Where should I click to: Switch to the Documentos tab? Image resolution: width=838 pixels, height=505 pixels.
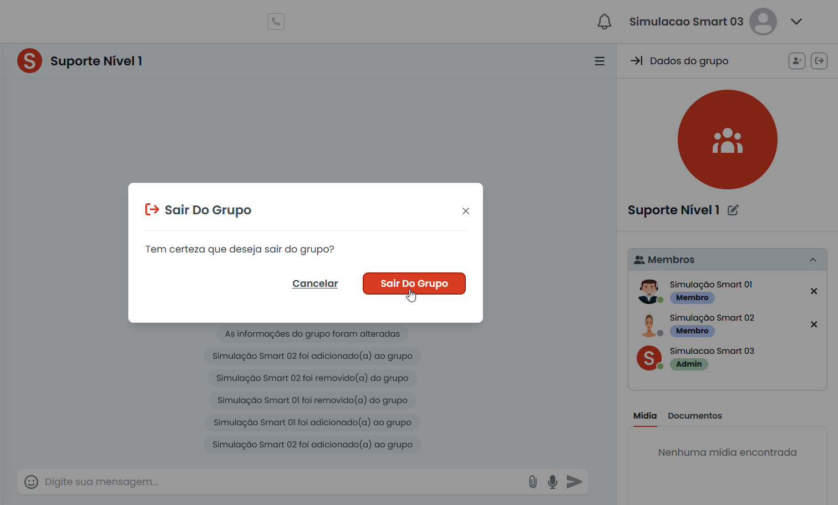pos(694,416)
